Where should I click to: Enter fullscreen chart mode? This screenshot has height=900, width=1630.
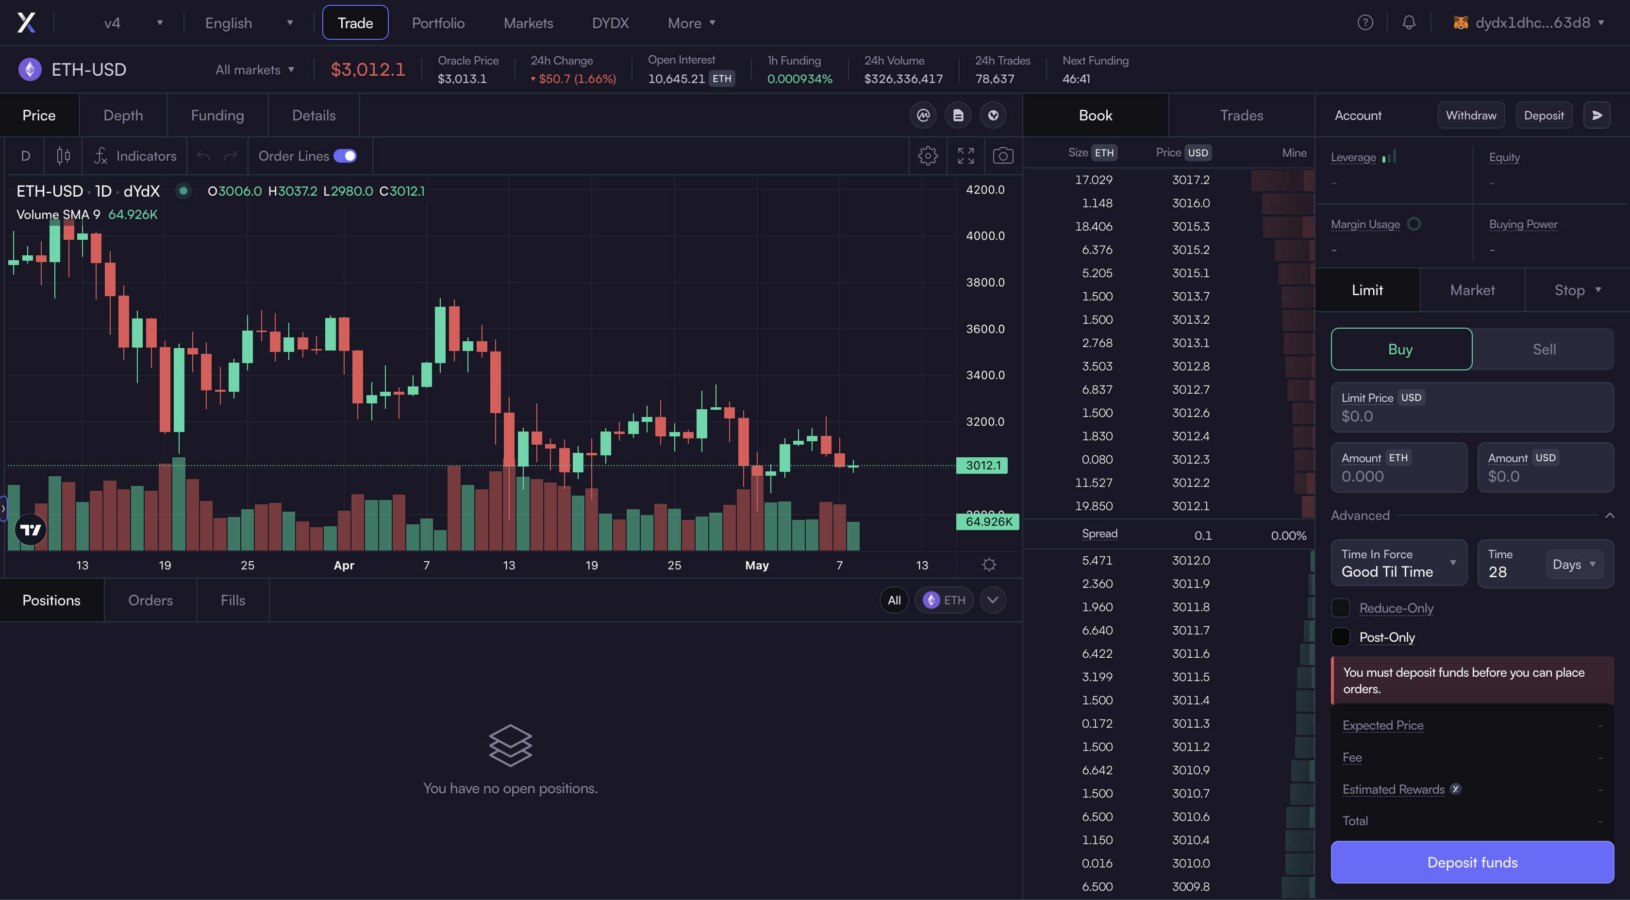965,156
